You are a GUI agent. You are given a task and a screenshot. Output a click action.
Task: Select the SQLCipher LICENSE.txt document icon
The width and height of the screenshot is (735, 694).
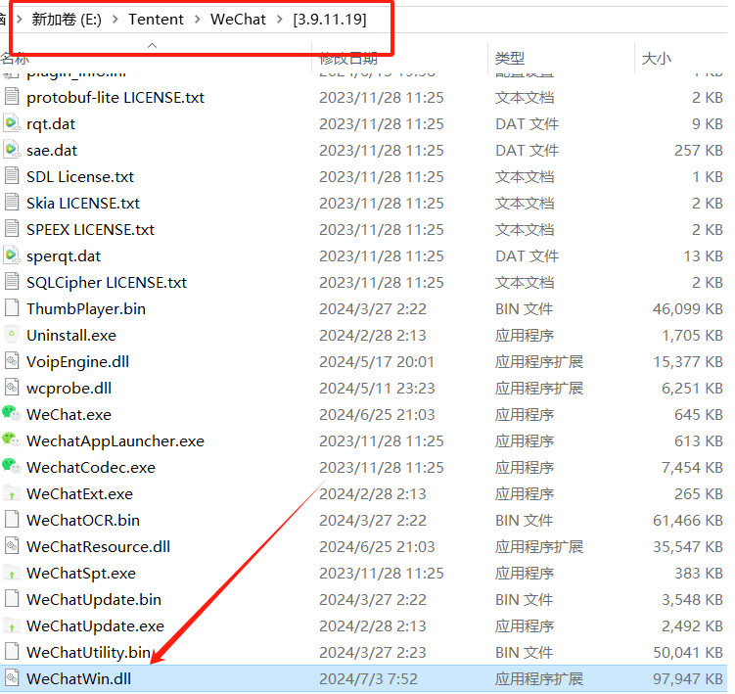12,282
